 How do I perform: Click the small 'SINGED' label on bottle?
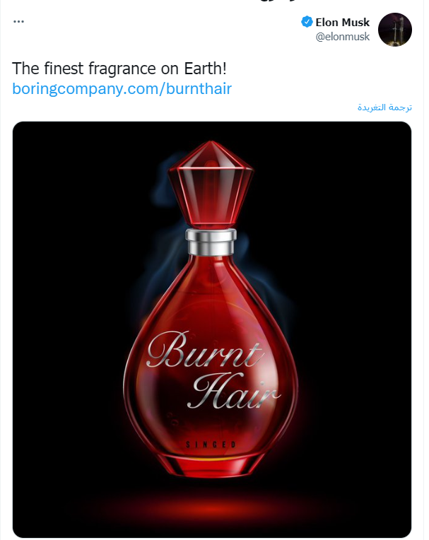click(211, 445)
